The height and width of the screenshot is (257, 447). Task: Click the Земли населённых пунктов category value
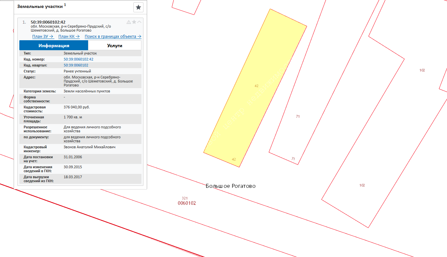tap(87, 91)
